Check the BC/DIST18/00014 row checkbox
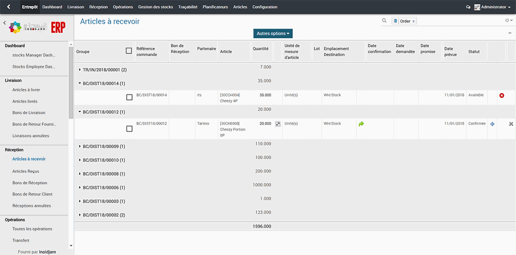 (130, 97)
